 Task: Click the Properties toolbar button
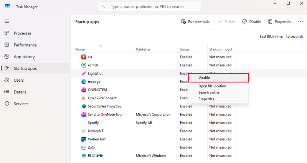(x=279, y=21)
